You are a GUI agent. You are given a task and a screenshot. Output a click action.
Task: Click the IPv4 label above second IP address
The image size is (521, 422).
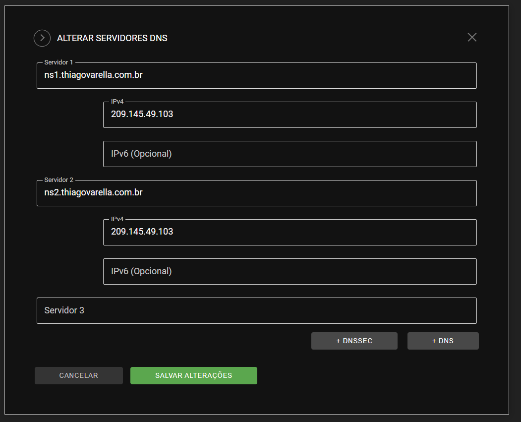(117, 219)
